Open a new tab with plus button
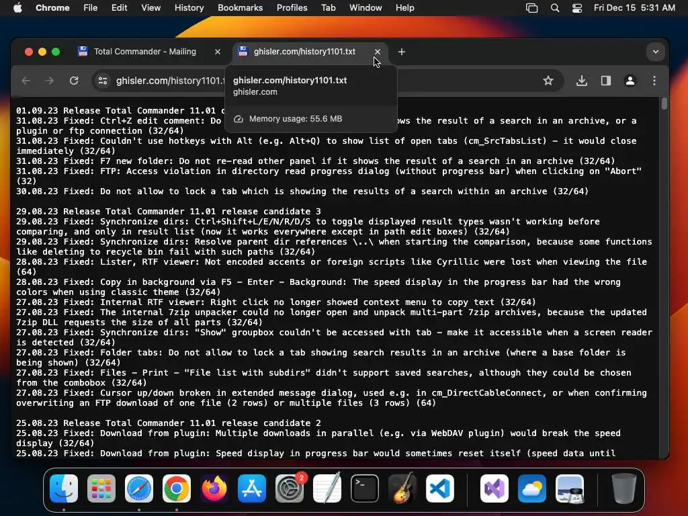 point(402,52)
